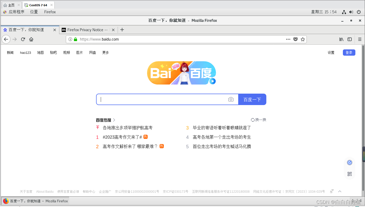The width and height of the screenshot is (365, 207).
Task: Show the QR code side icon
Action: pyautogui.click(x=350, y=174)
